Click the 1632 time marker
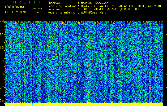The height and width of the screenshot is (106, 167). point(33,23)
